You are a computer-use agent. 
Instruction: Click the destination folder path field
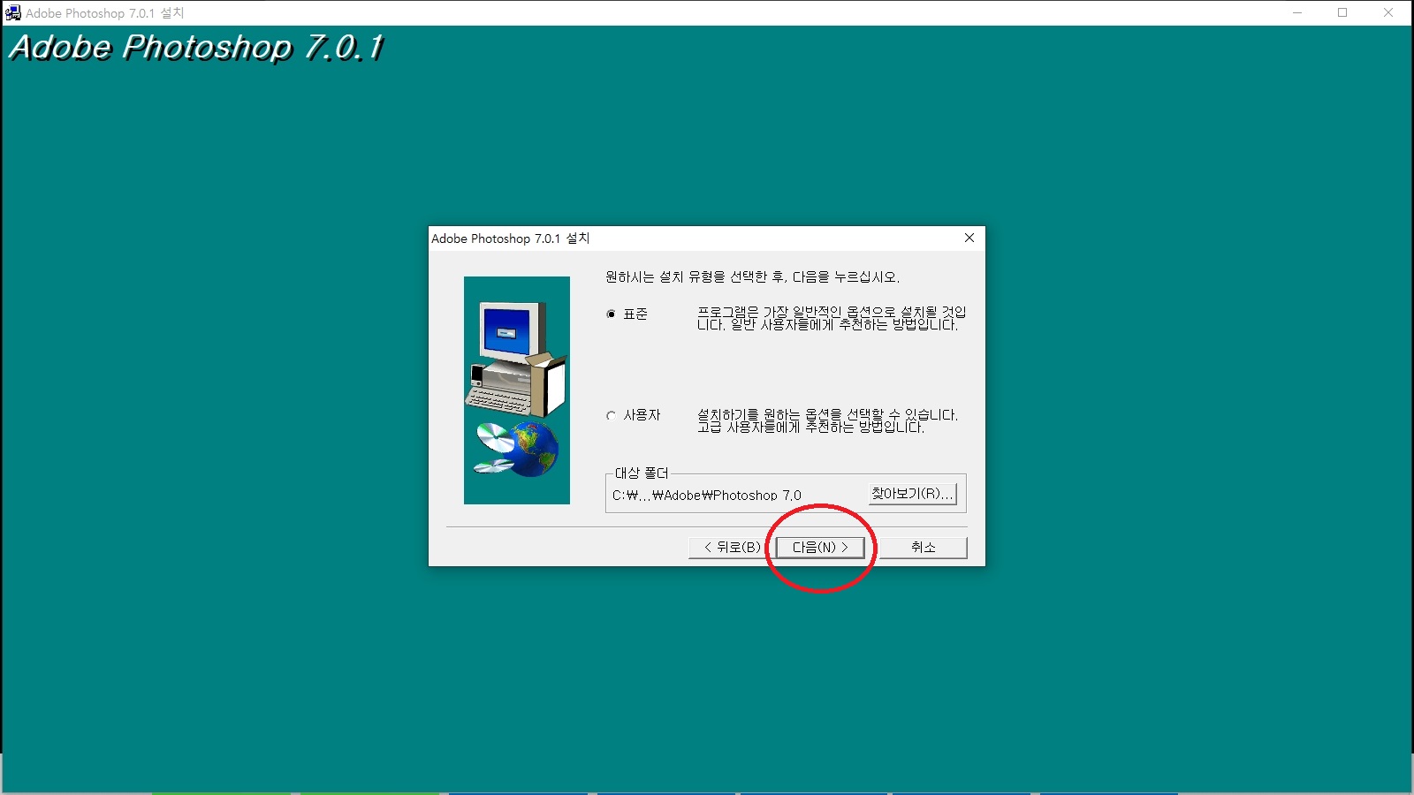(707, 495)
